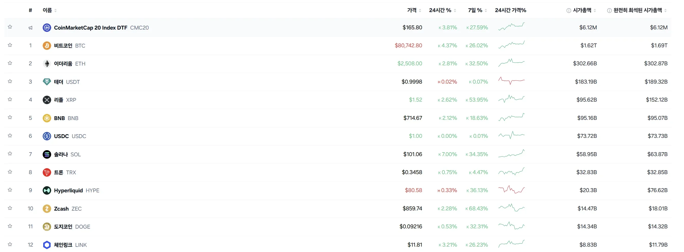Image resolution: width=684 pixels, height=252 pixels.
Task: Click the Bitcoin orange logo icon
Action: click(47, 46)
